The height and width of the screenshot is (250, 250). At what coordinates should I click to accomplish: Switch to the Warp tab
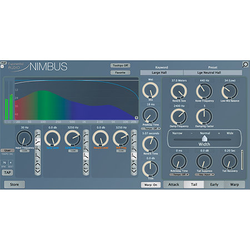234,184
